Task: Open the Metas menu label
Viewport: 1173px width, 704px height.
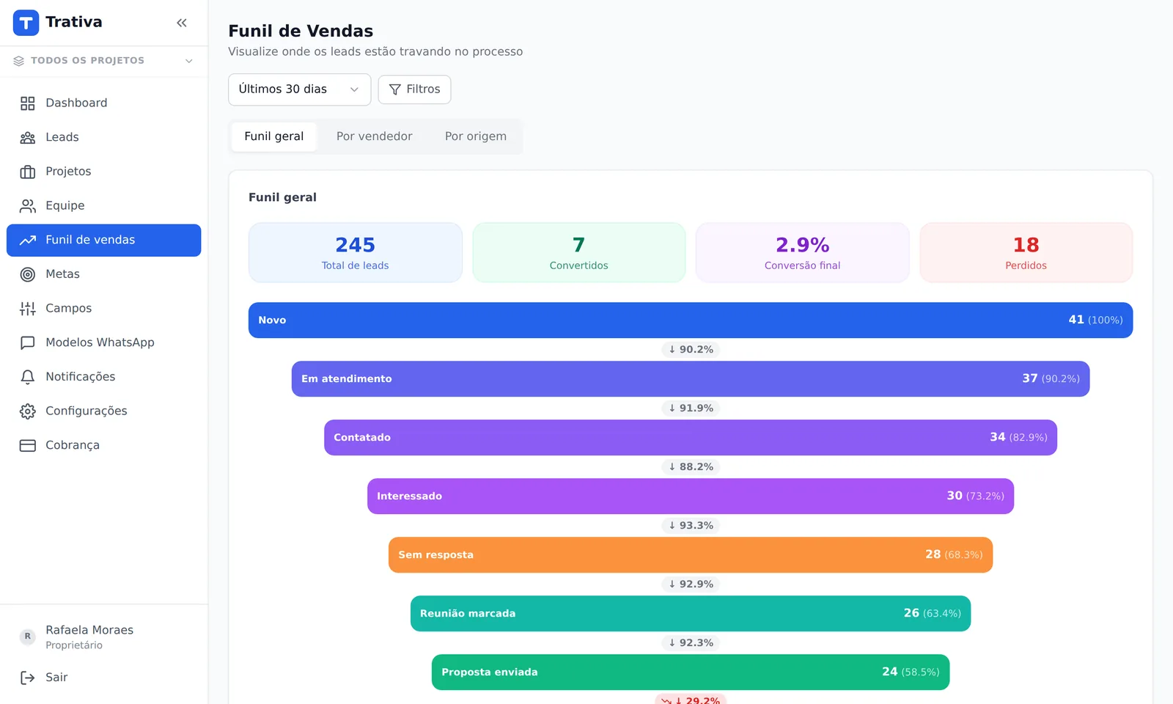Action: coord(62,274)
